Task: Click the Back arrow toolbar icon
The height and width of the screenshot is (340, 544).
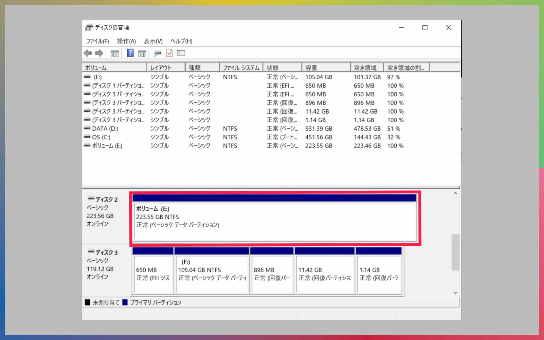Action: 88,53
